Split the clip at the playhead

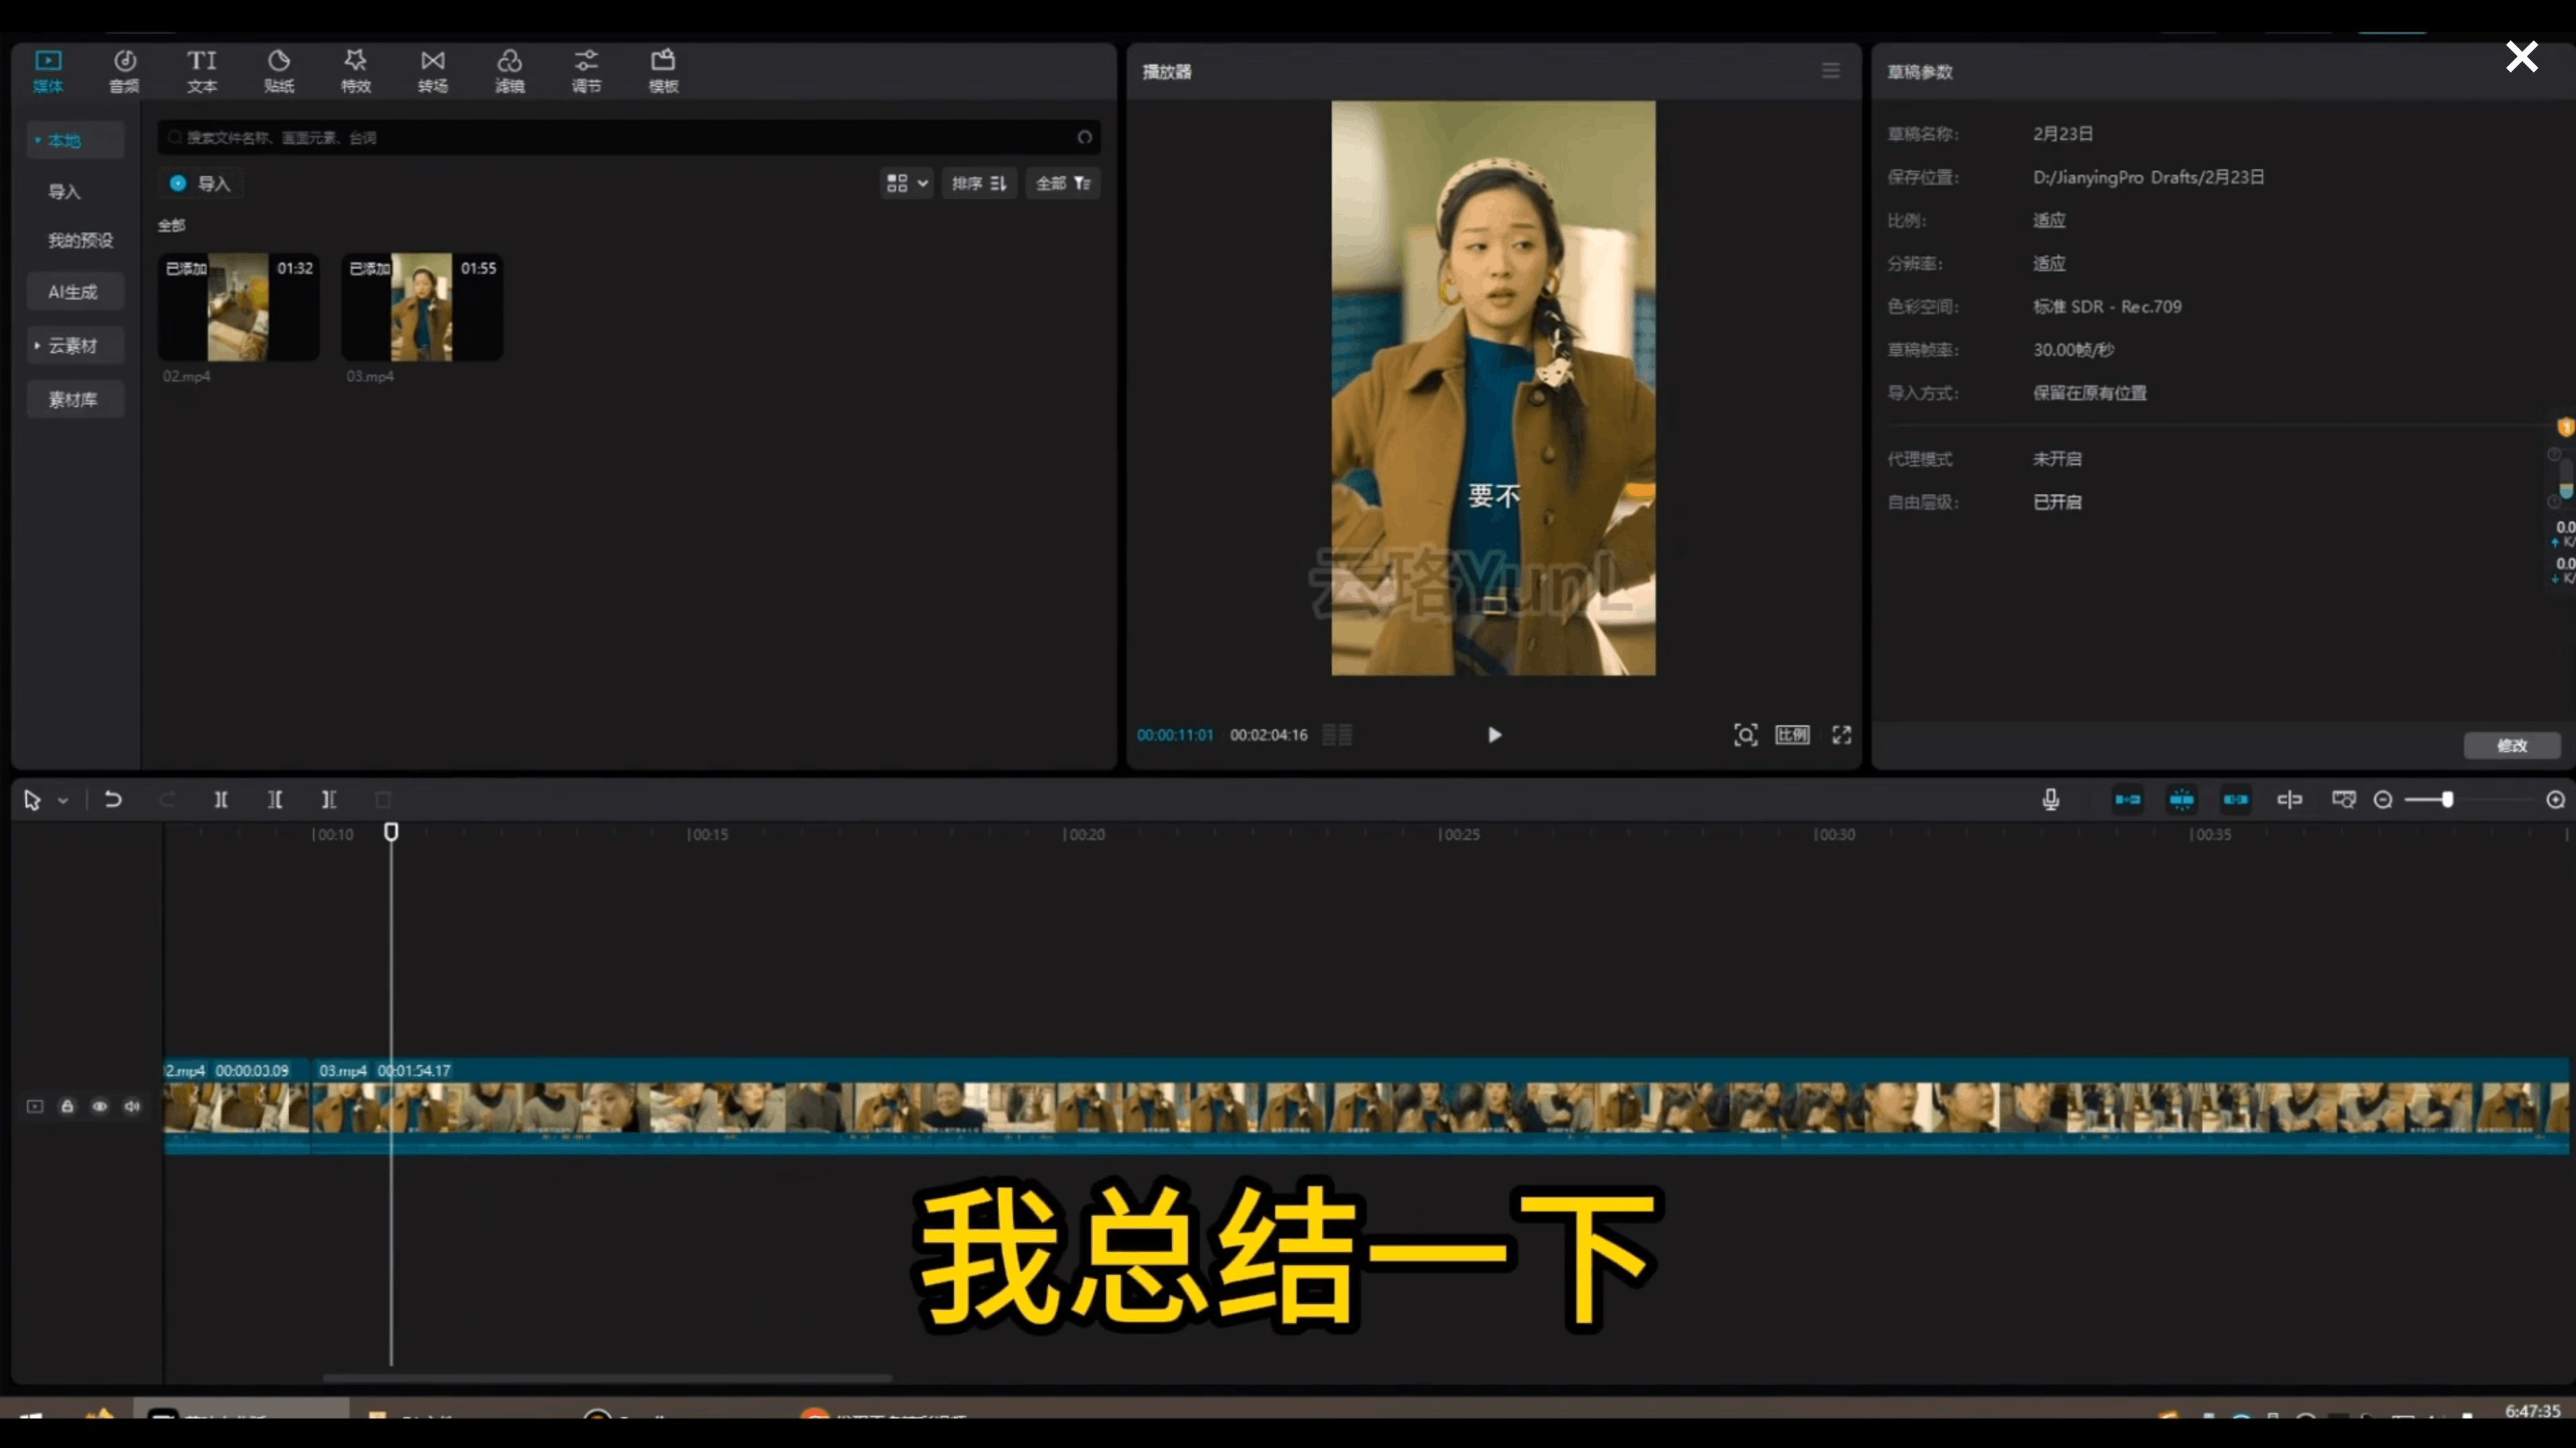tap(221, 799)
